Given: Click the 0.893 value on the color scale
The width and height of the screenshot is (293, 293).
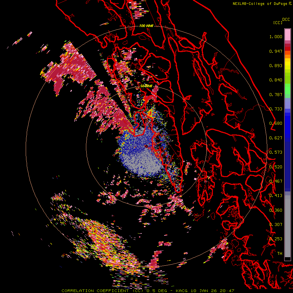Looking at the screenshot, I should 276,65.
